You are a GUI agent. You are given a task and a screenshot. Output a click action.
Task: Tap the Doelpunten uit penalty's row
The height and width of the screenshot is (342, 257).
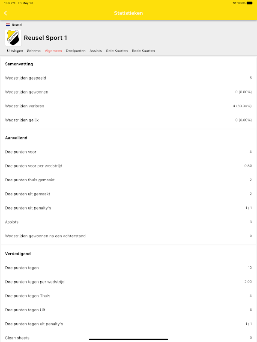point(128,208)
